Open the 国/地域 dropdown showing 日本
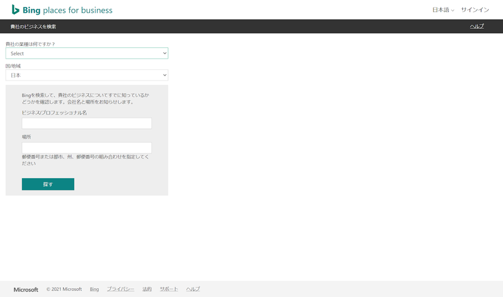Viewport: 503px width, 297px height. 87,75
